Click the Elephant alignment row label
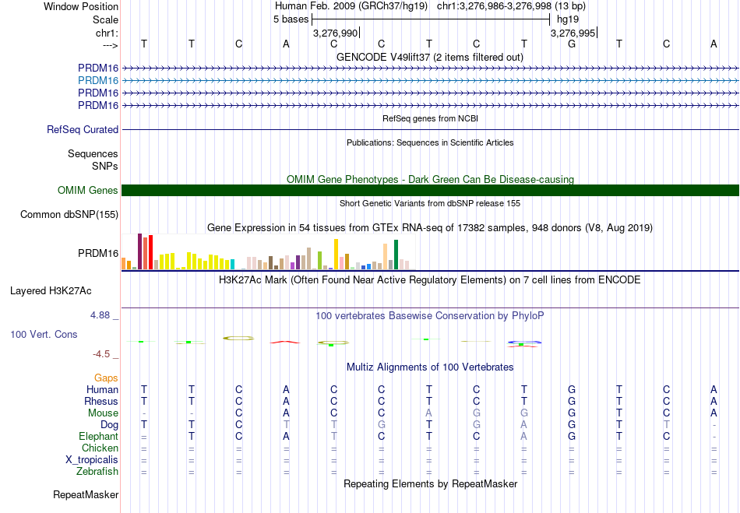 [x=99, y=436]
